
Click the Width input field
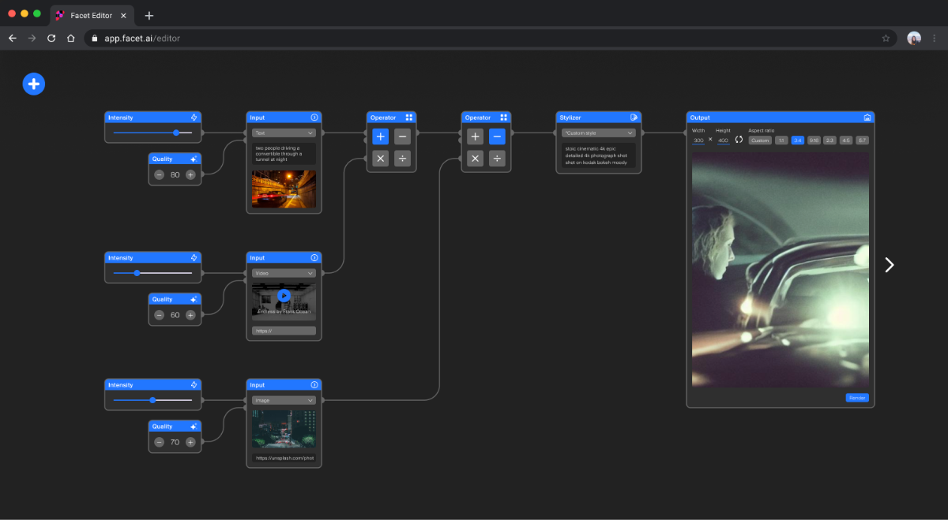click(698, 140)
